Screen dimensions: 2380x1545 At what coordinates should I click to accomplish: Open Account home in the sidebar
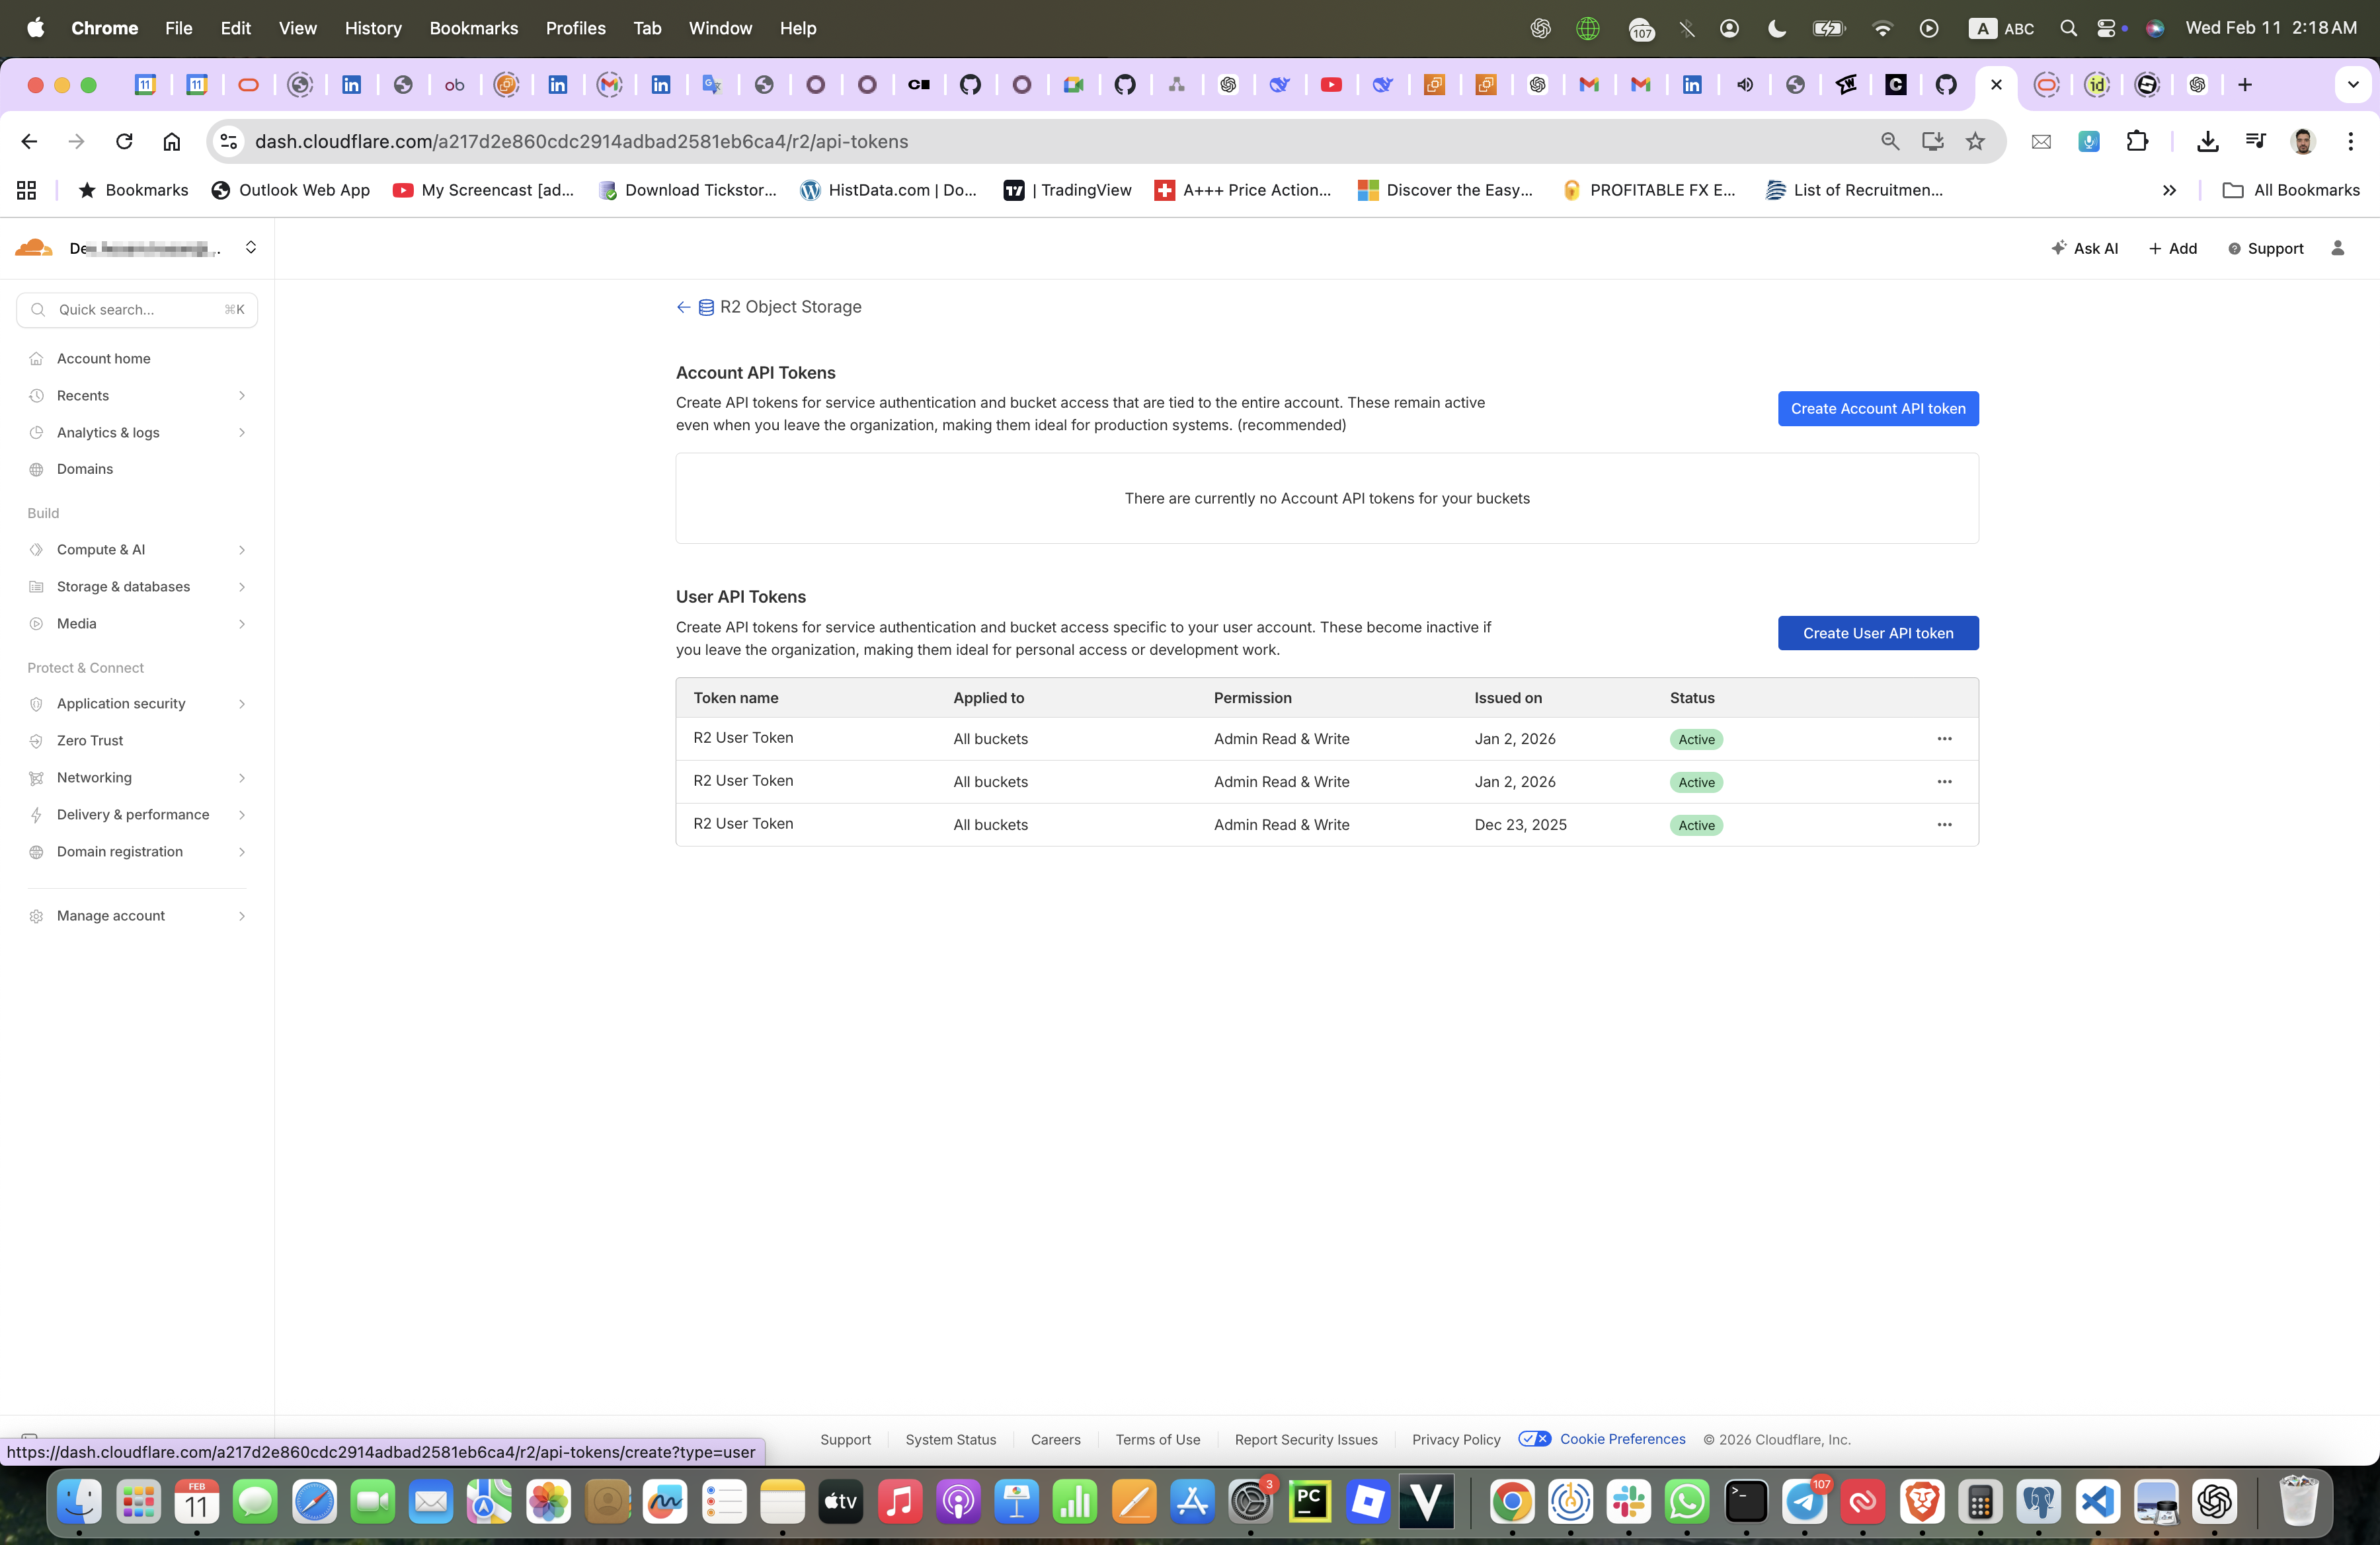click(104, 359)
